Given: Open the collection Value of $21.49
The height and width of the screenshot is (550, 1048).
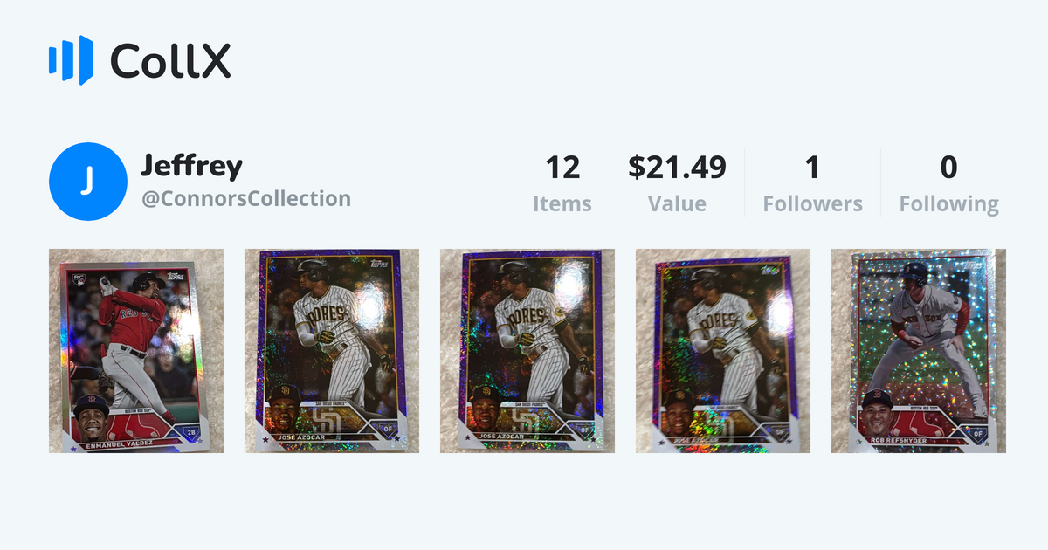Looking at the screenshot, I should pos(677,167).
